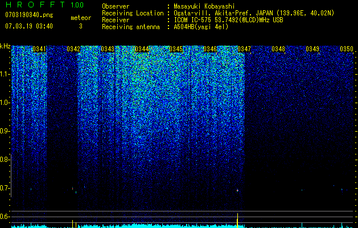The height and width of the screenshot is (228, 358).
Task: Select the filename 0703190340.png
Action: pos(29,15)
